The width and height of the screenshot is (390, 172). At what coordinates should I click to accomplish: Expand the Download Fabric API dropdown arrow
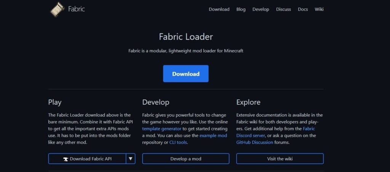tap(131, 158)
